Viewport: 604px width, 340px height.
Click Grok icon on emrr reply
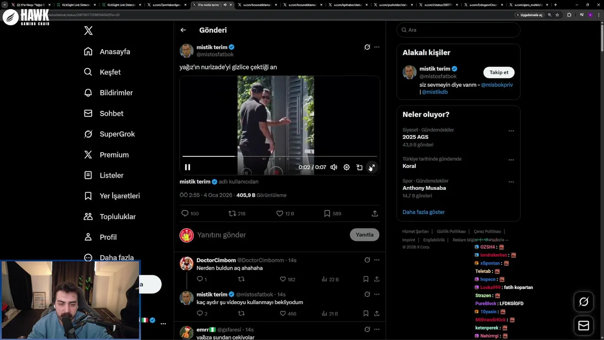pos(367,329)
